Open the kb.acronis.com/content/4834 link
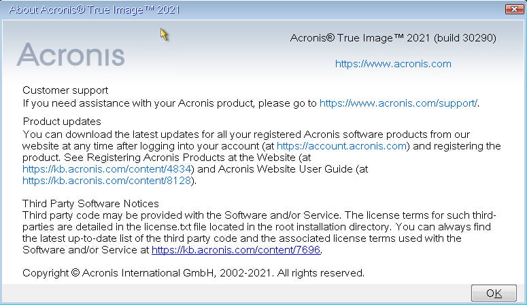 pyautogui.click(x=107, y=169)
